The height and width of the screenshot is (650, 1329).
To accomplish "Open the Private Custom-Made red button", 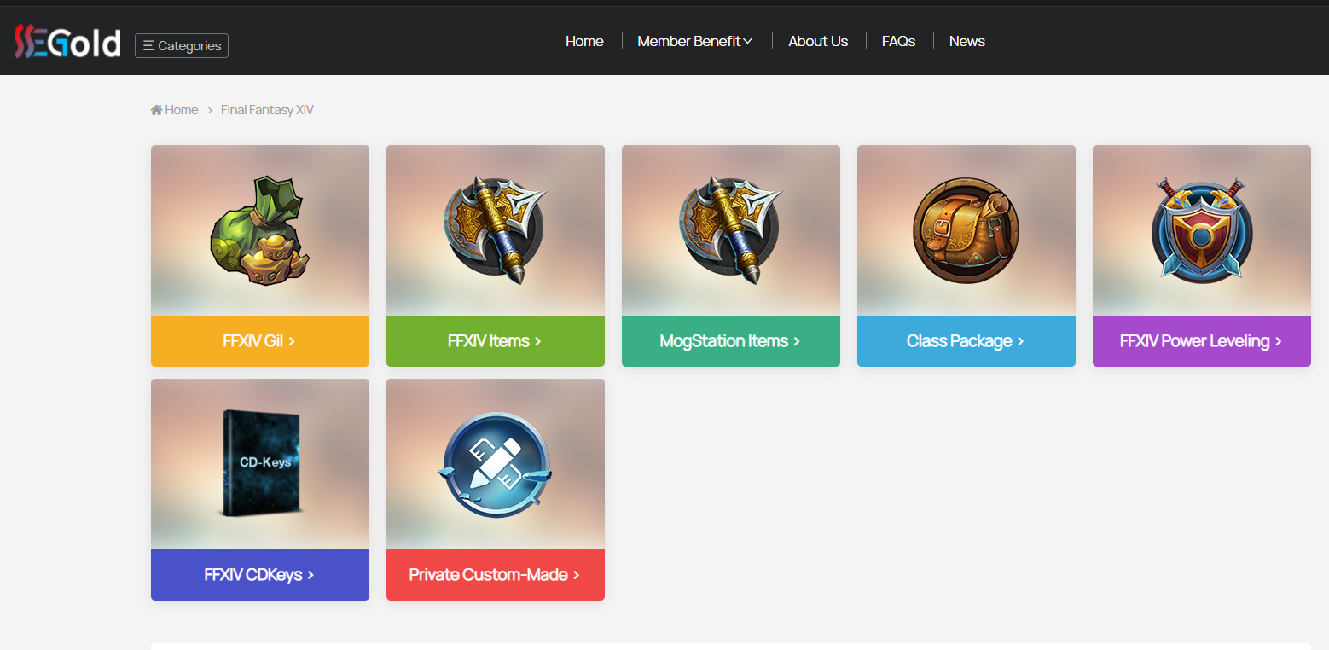I will 496,575.
